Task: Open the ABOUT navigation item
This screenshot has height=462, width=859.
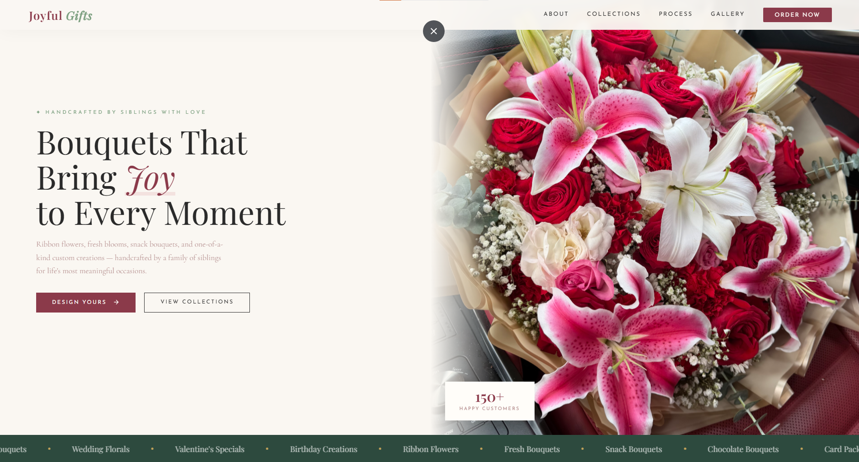Action: pos(556,14)
